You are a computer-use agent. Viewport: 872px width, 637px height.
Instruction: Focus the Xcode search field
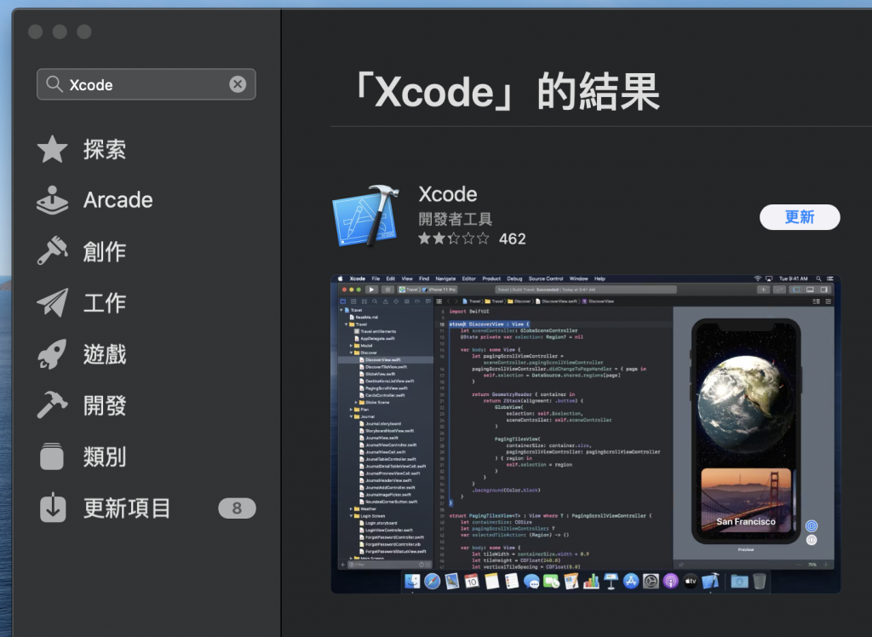coord(146,84)
